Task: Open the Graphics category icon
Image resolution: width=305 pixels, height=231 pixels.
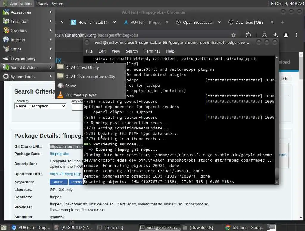Action: click(x=6, y=31)
